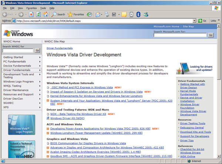Open Kernel Enhancements for Windows Vista link
222x164 pixels.
point(97,96)
